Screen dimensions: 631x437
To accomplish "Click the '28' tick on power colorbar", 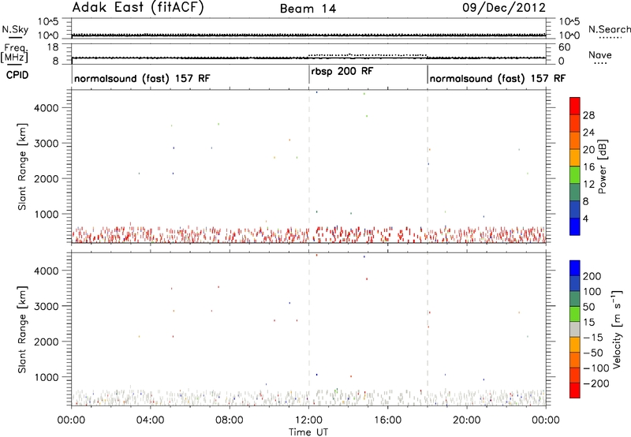I will coord(588,115).
